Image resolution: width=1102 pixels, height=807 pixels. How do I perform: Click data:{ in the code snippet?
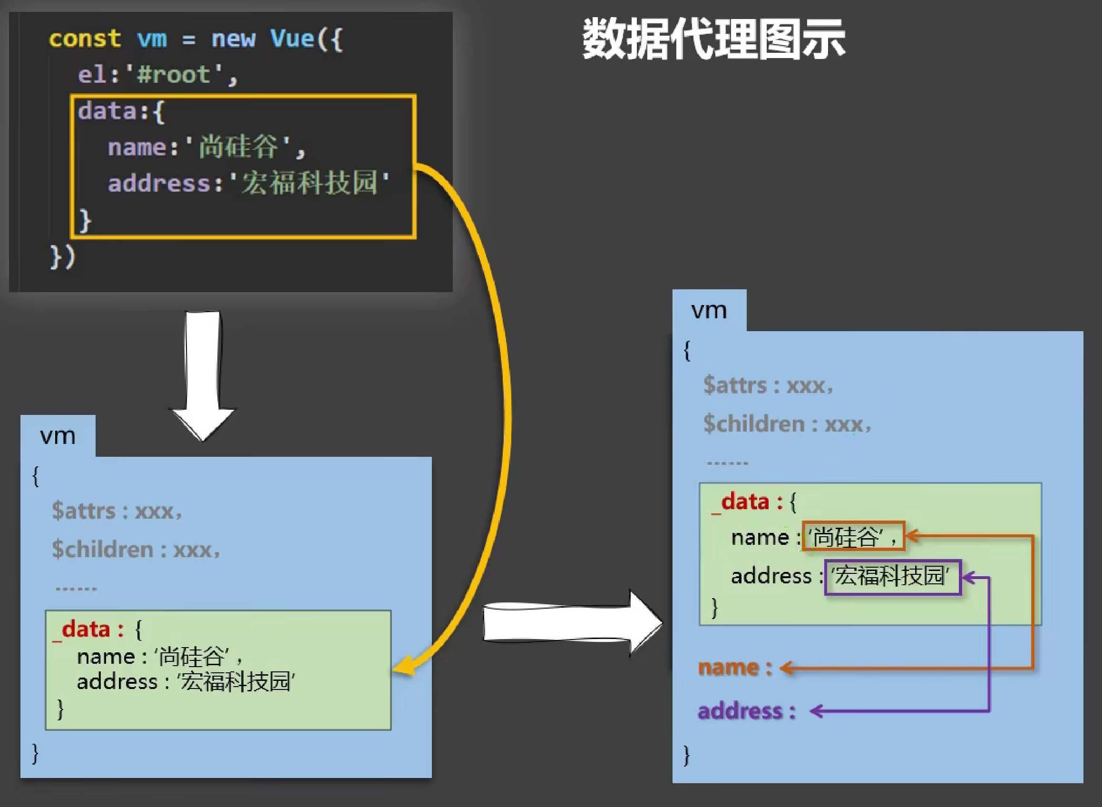pos(122,111)
